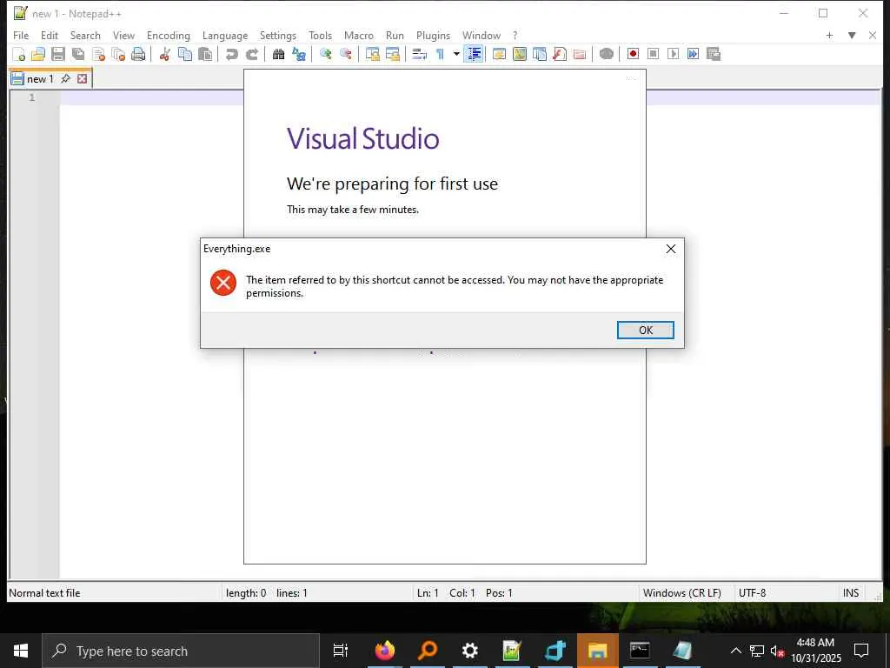Toggle file Monitoring (tail -f) icon
The image size is (890, 668).
click(606, 54)
